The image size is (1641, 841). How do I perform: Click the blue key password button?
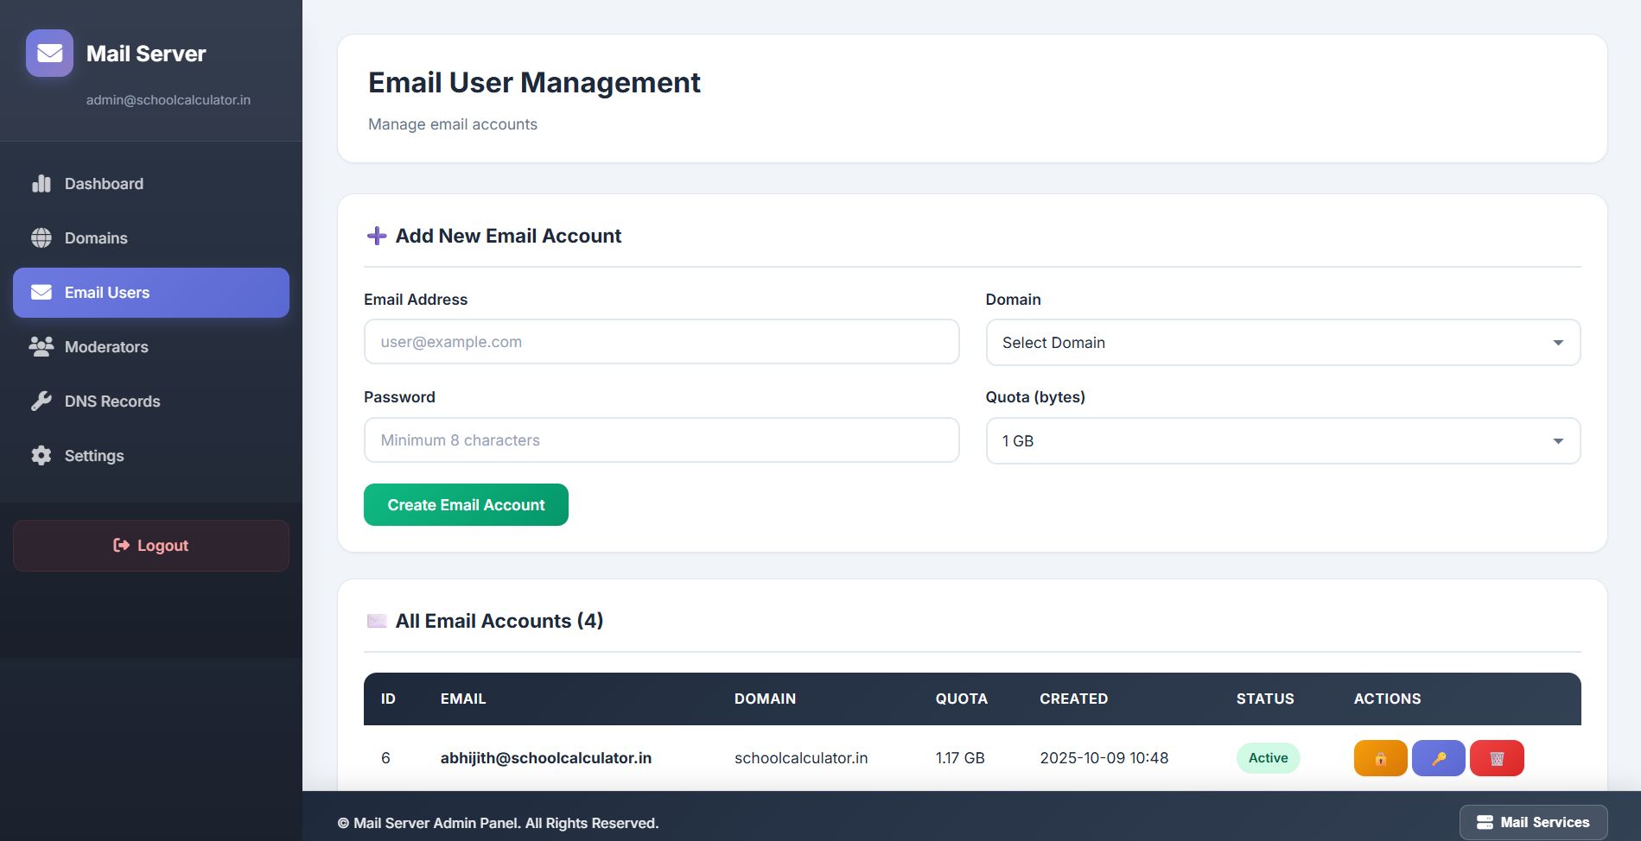coord(1438,758)
